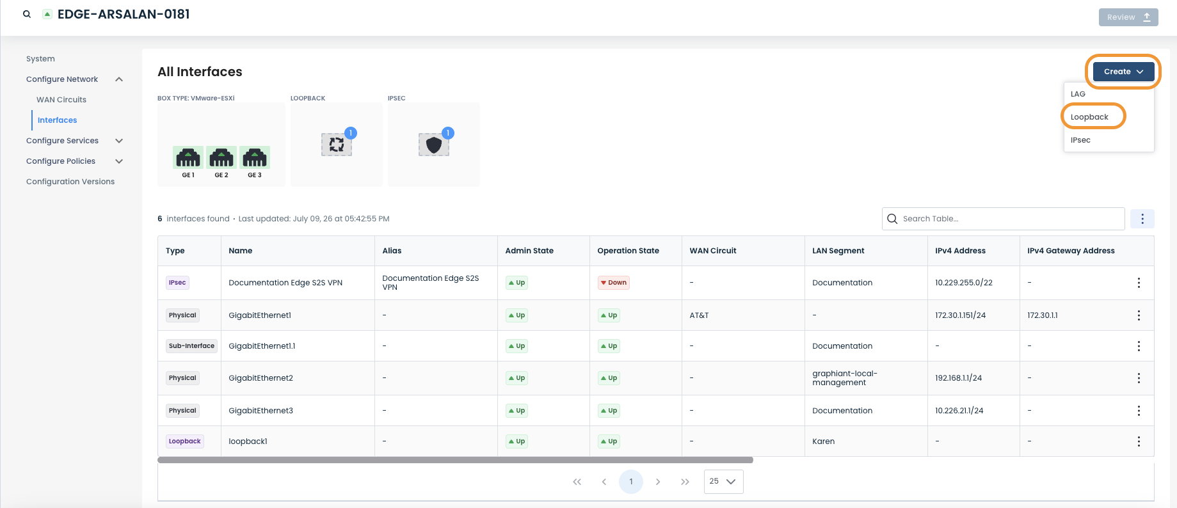The height and width of the screenshot is (508, 1177).
Task: Click the Sub-Interface type badge
Action: pyautogui.click(x=191, y=346)
